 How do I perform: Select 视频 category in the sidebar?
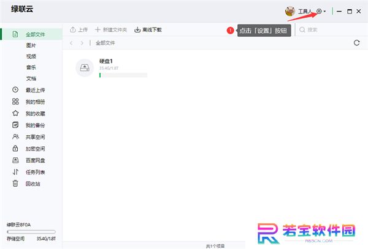[31, 56]
